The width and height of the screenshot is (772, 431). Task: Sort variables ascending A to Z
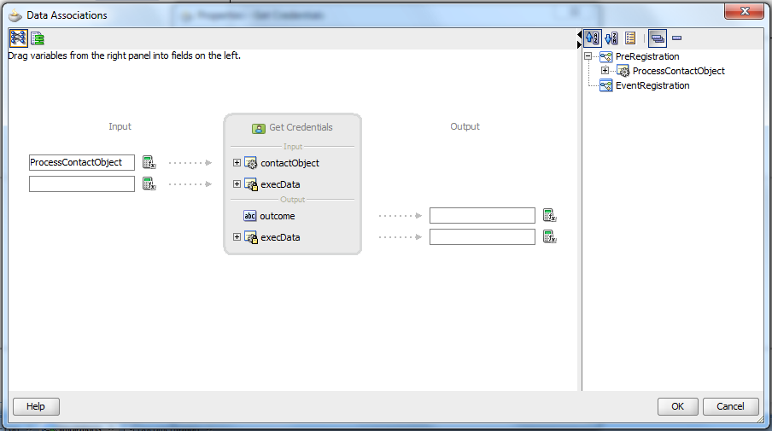pyautogui.click(x=593, y=38)
